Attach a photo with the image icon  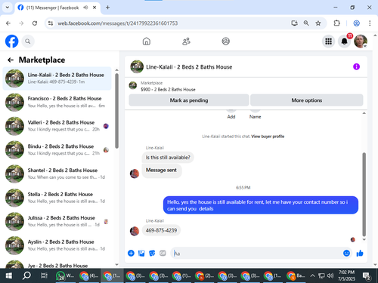click(141, 253)
